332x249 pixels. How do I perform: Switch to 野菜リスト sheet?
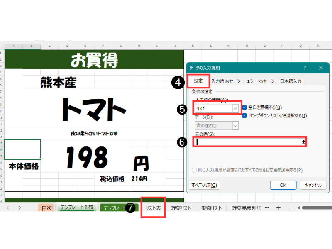point(181,208)
